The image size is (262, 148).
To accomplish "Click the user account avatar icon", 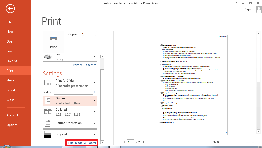I will coord(259,9).
